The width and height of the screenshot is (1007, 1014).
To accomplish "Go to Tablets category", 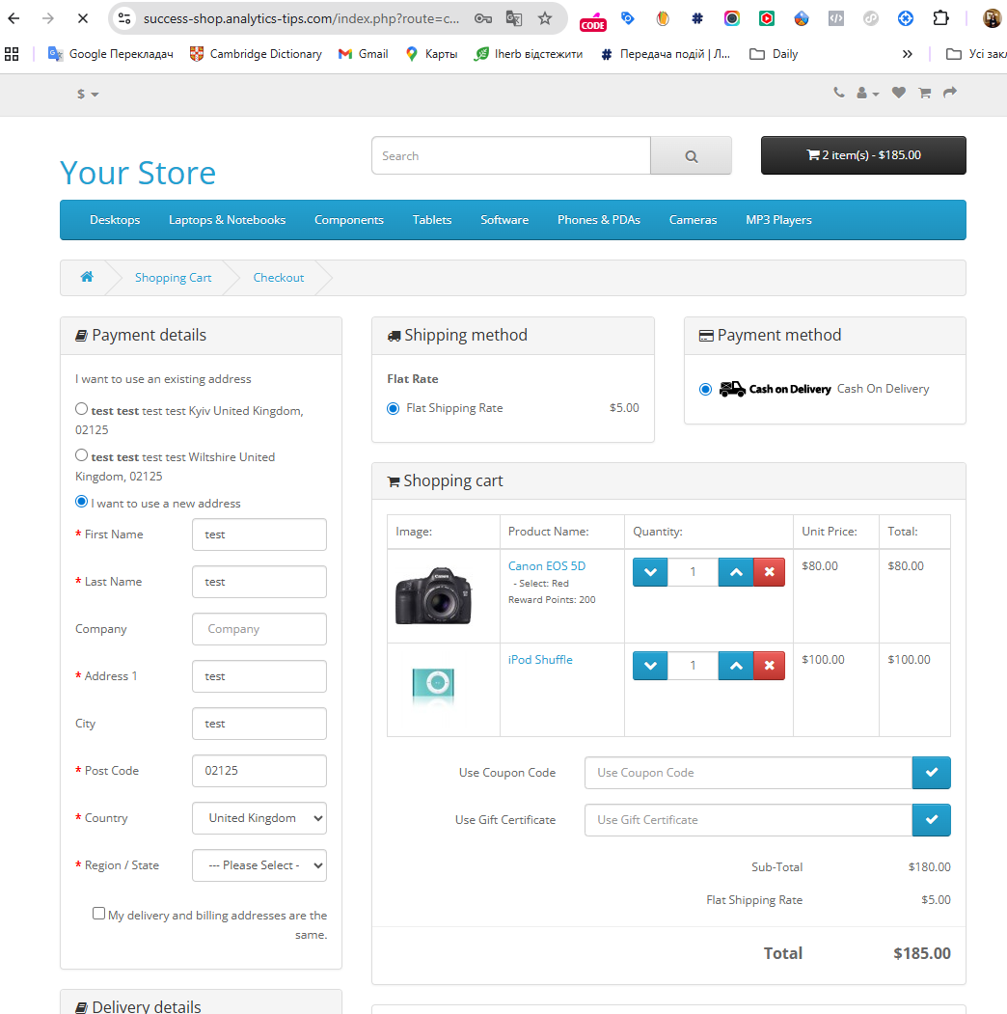I will coord(432,220).
